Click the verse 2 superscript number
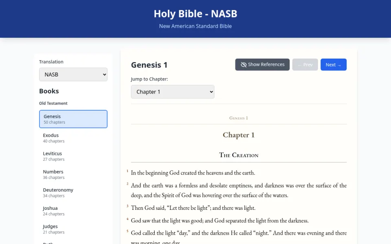The image size is (391, 244). pos(127,184)
